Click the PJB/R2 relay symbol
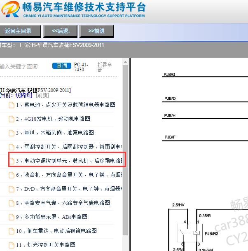Image resolution: width=248 pixels, height=251 pixels. point(190,233)
